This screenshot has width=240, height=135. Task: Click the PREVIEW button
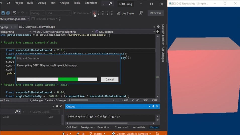[x=156, y=13]
